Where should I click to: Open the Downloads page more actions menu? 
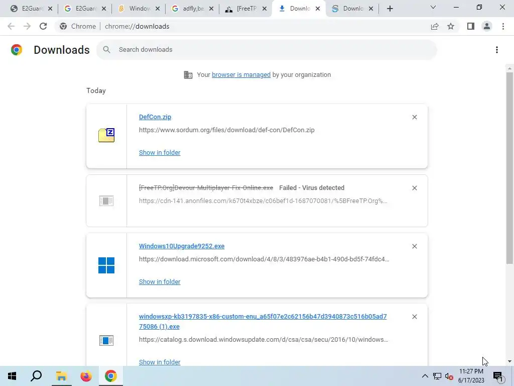(497, 50)
